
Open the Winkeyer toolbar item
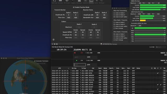coord(102,2)
